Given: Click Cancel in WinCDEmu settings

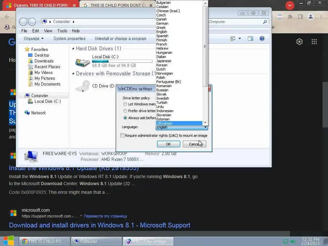Looking at the screenshot, I should [x=194, y=144].
